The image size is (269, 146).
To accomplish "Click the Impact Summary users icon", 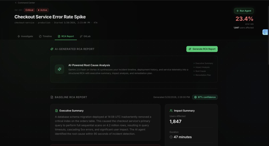I will point(171,111).
